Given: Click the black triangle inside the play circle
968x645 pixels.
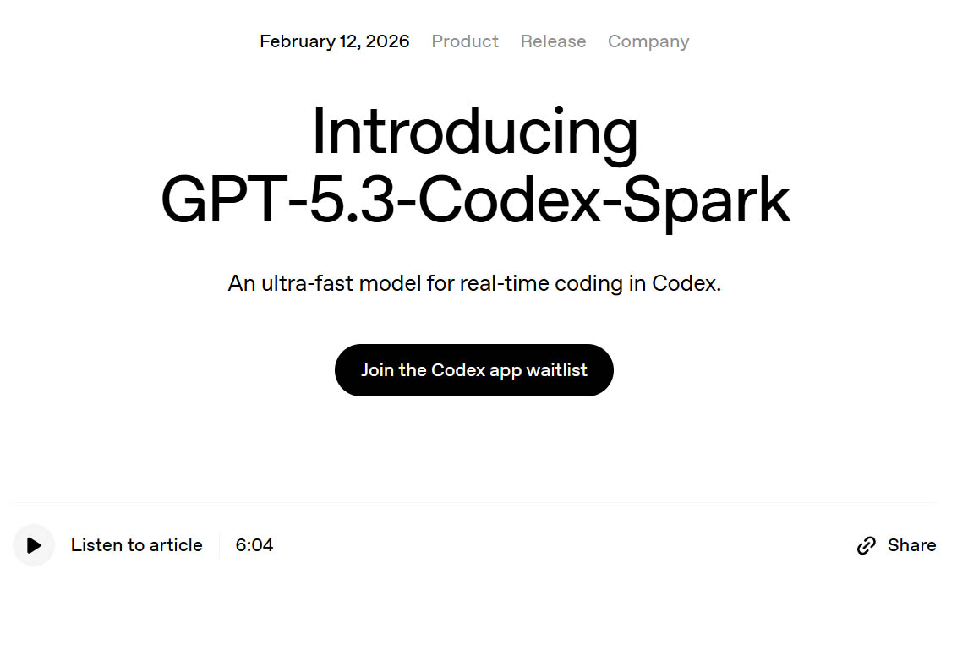Looking at the screenshot, I should pos(34,545).
